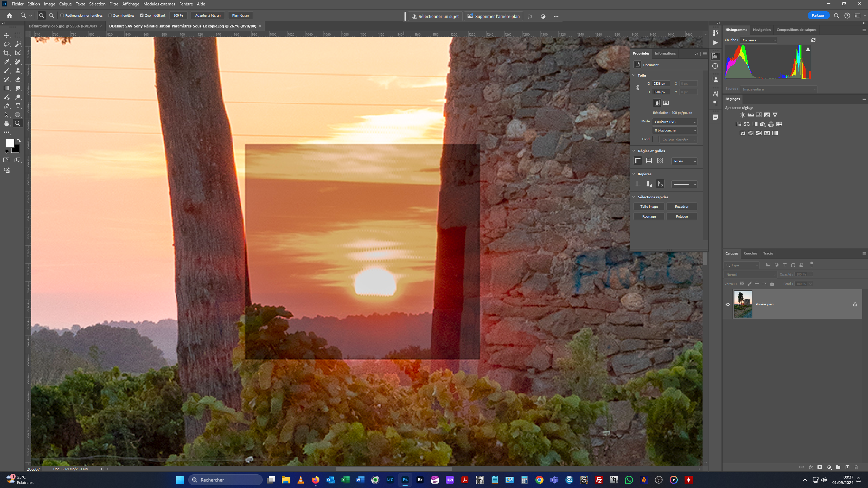This screenshot has height=488, width=868.
Task: Check the Zoom fenêtres option
Action: point(110,16)
